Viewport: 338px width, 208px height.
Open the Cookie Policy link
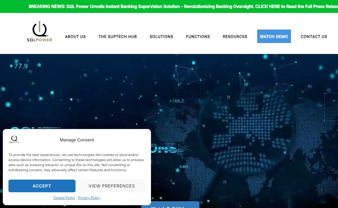coord(64,198)
